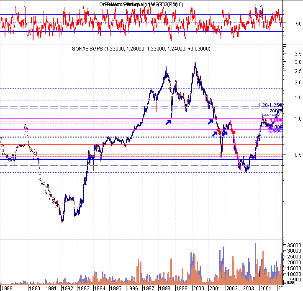This screenshot has height=291, width=303.
Task: Click the 1999 year label
Action: point(182,288)
